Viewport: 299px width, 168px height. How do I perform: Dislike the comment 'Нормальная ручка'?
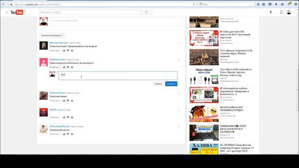pyautogui.click(x=68, y=134)
